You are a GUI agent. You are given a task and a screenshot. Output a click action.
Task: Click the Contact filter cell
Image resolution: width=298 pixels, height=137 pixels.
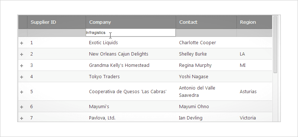tap(206, 33)
